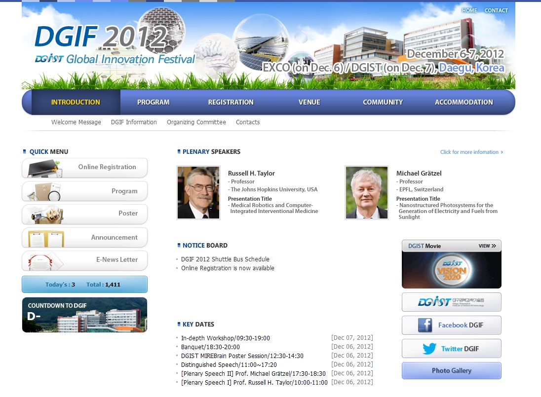The image size is (541, 397).
Task: Open DGIF Information submenu item
Action: coord(134,122)
